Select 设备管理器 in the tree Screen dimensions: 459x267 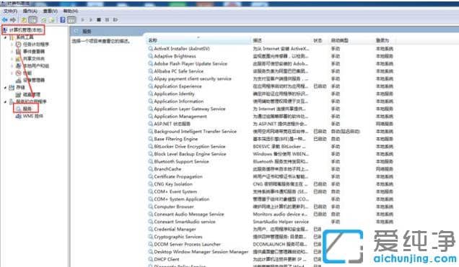(34, 80)
